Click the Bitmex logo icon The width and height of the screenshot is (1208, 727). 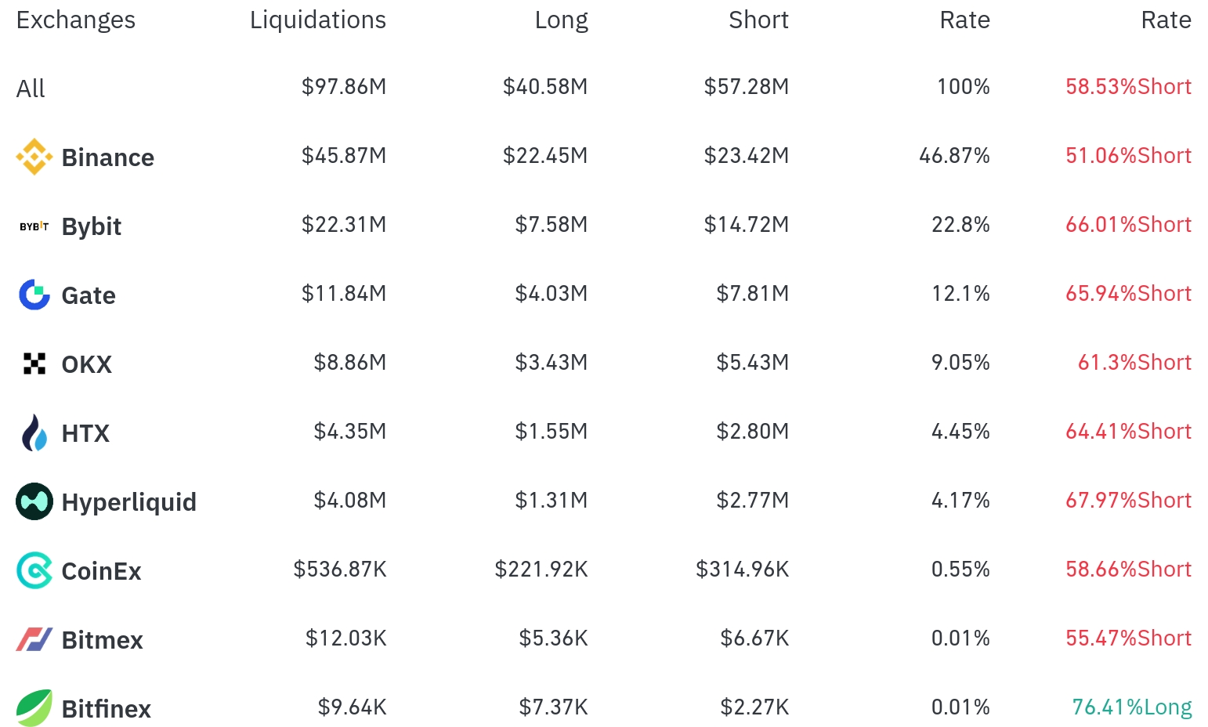(34, 639)
